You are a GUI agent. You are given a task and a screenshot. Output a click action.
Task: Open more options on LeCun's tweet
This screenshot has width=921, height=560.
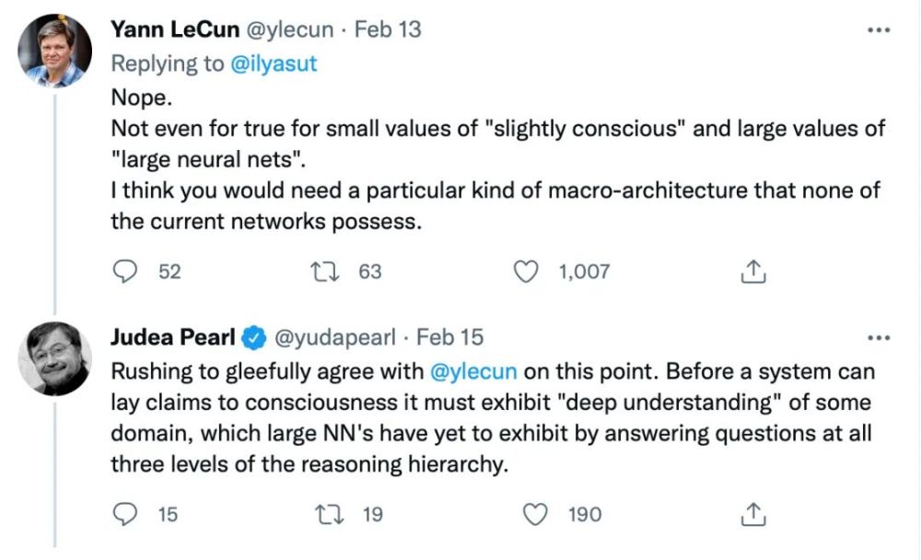(880, 30)
